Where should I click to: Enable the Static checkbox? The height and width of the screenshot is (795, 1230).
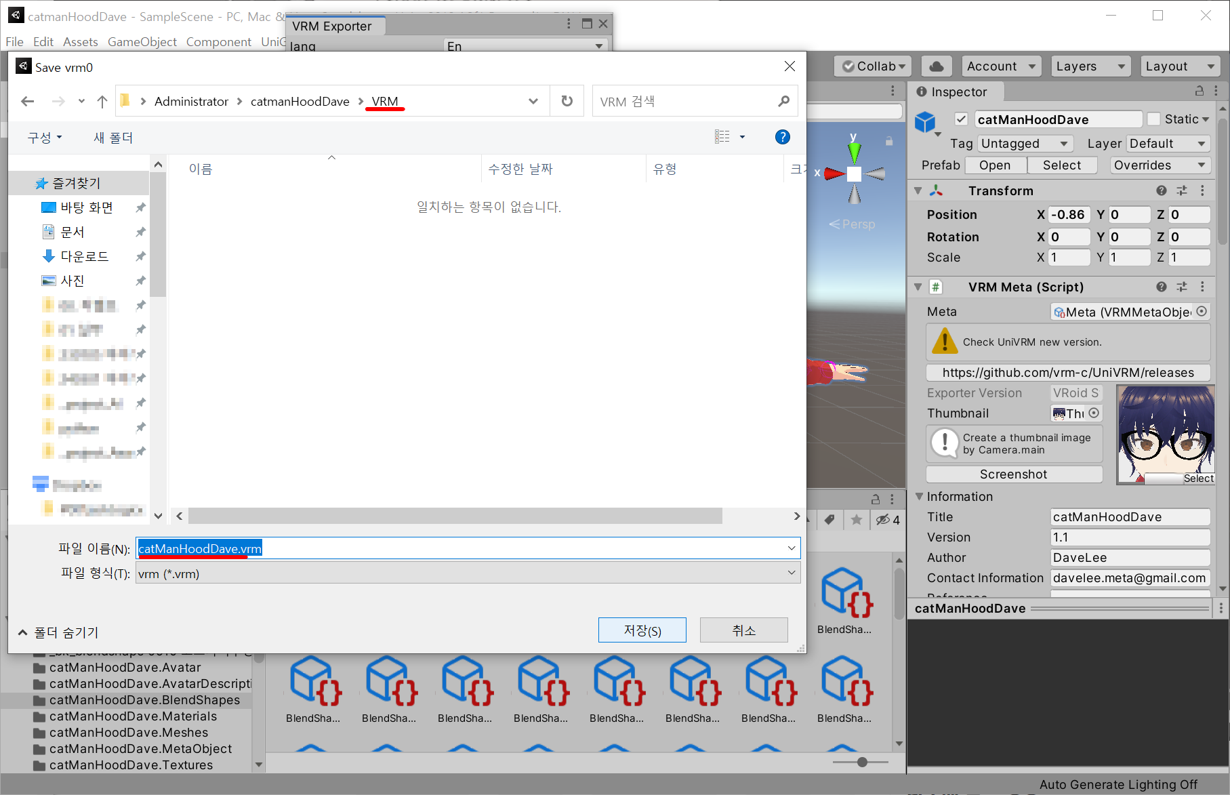pos(1154,119)
